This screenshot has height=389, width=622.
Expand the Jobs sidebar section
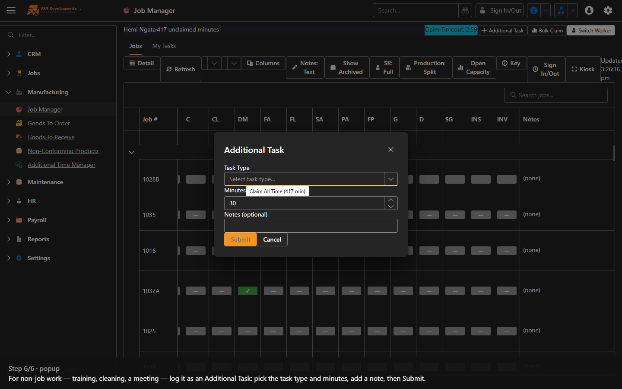pos(9,73)
